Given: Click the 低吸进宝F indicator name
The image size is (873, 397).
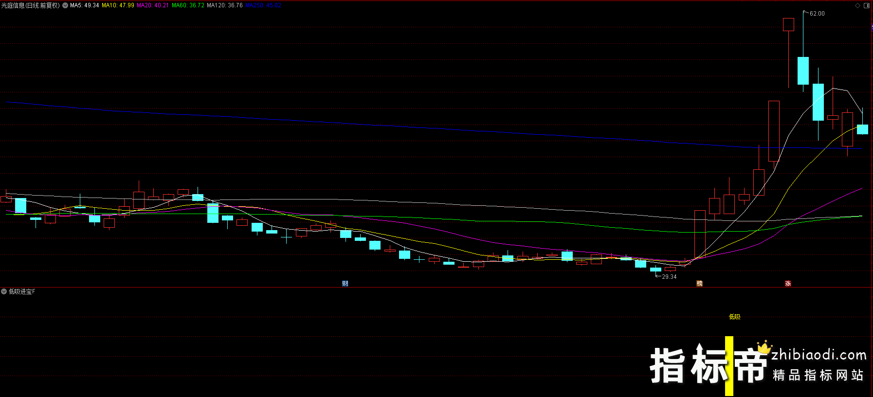Looking at the screenshot, I should tap(22, 291).
